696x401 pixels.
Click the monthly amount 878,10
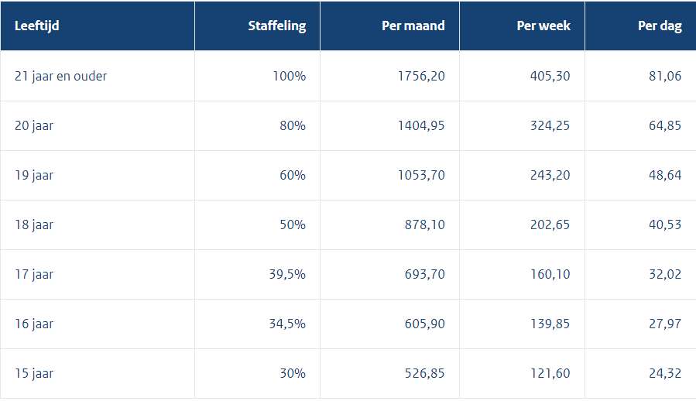[x=425, y=224]
